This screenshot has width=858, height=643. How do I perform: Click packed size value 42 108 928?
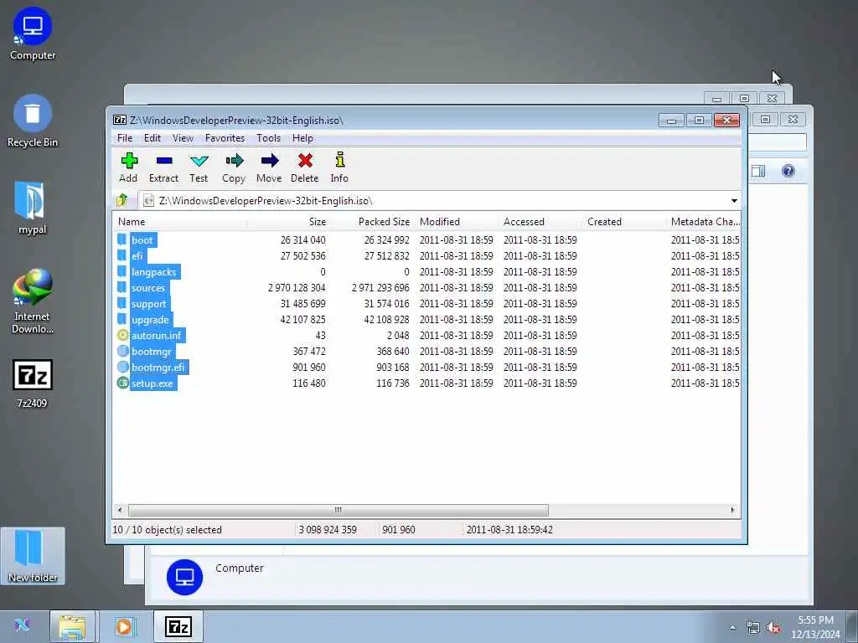coord(386,319)
